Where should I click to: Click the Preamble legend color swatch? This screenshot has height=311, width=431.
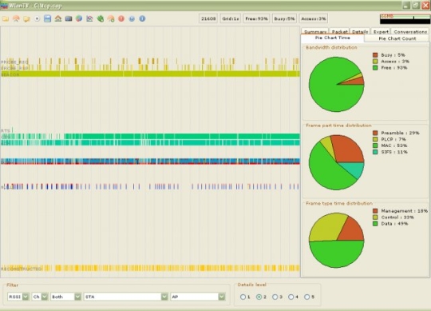coord(375,133)
